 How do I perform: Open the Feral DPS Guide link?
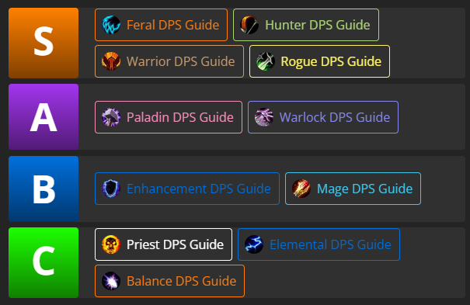click(x=172, y=25)
